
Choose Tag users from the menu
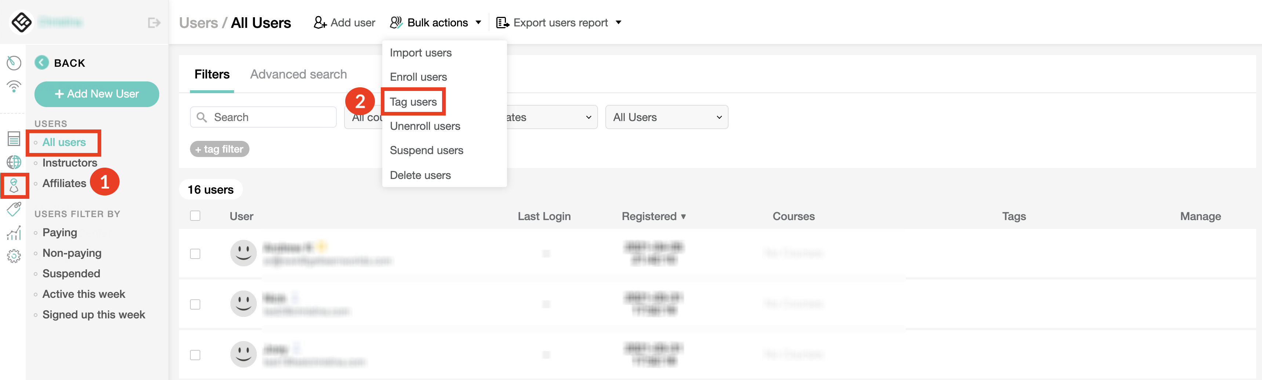(413, 101)
